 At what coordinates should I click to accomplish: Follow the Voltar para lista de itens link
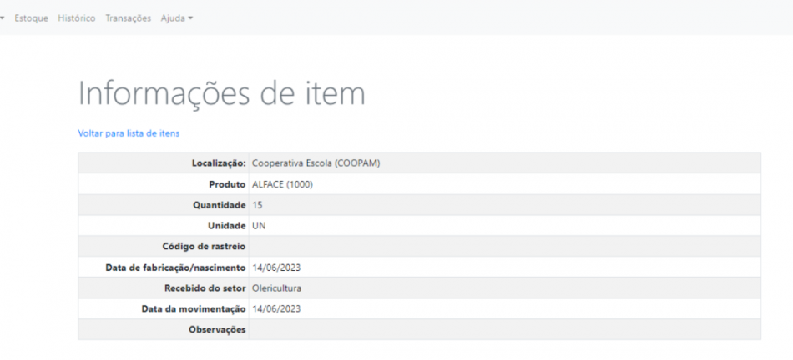(x=129, y=133)
